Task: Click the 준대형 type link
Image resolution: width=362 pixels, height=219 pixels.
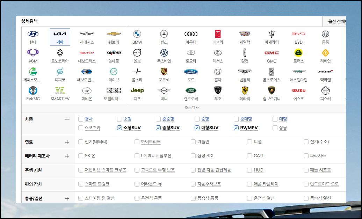Action: (x=246, y=119)
